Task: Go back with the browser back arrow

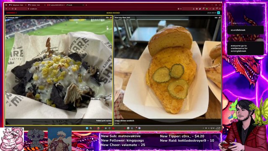Action: [x=7, y=9]
